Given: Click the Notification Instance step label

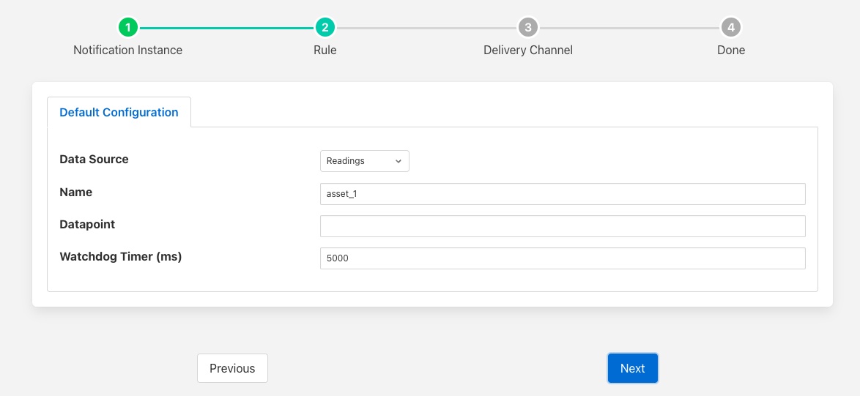Looking at the screenshot, I should [x=128, y=51].
